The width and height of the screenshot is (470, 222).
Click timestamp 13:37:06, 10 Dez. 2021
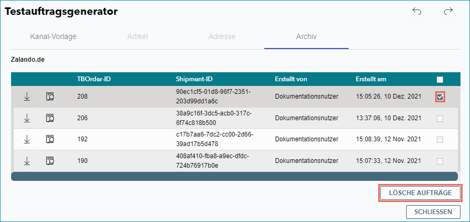(388, 118)
